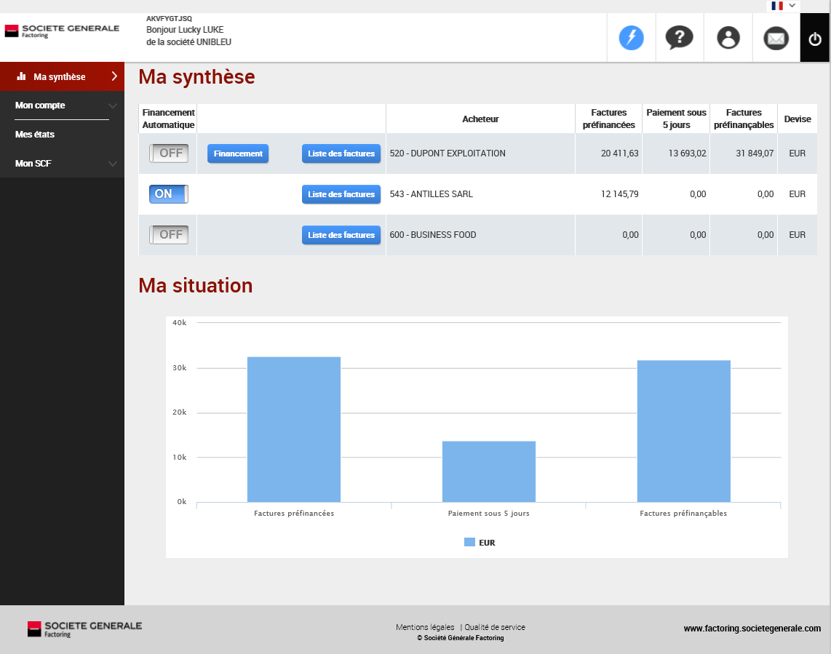This screenshot has width=831, height=654.
Task: Expand the Mon compte menu chevron
Action: 112,105
